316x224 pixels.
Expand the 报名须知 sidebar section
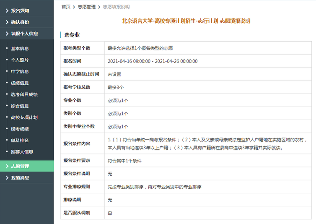click(x=27, y=10)
